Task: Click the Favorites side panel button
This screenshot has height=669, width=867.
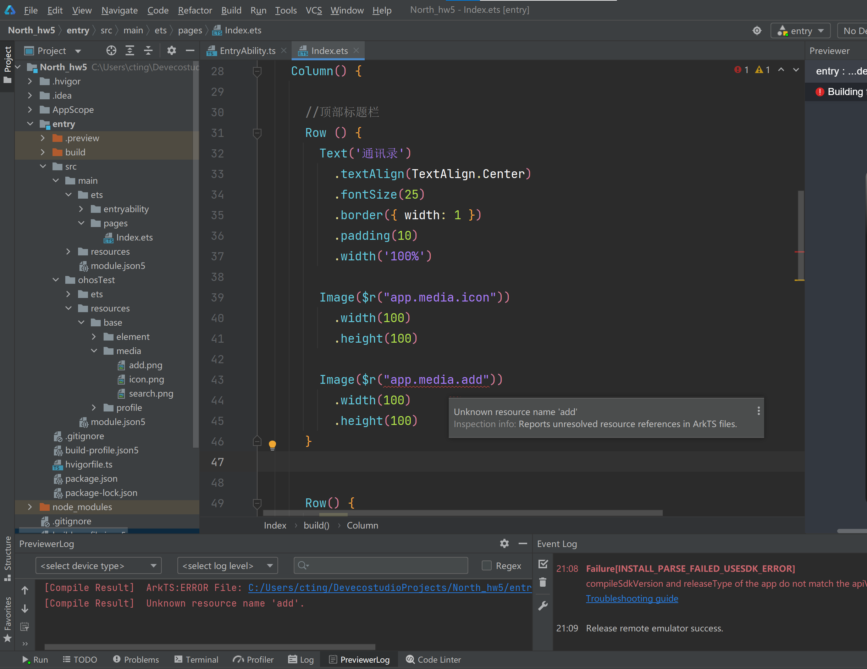Action: click(x=7, y=619)
